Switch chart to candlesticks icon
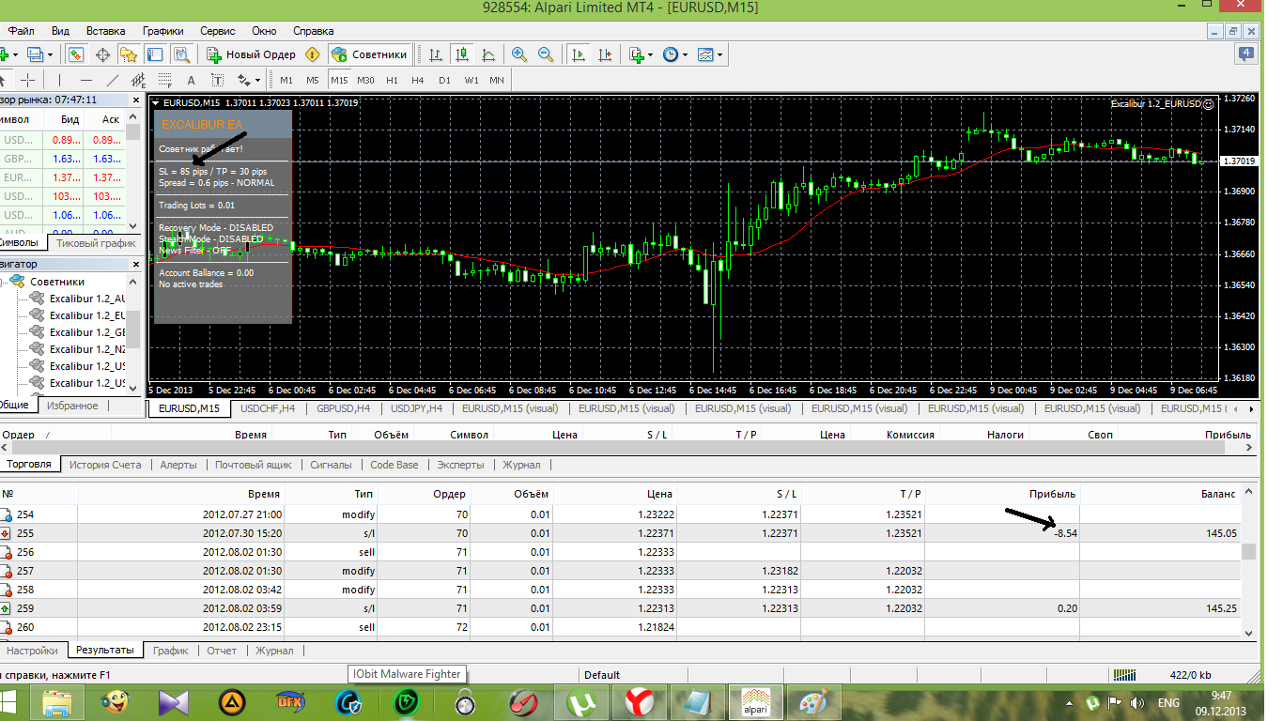Screen dimensions: 1283x721 (x=462, y=54)
